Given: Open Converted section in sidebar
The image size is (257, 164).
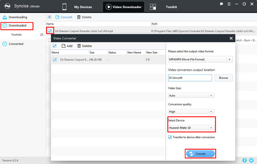Looking at the screenshot, I should [x=16, y=44].
